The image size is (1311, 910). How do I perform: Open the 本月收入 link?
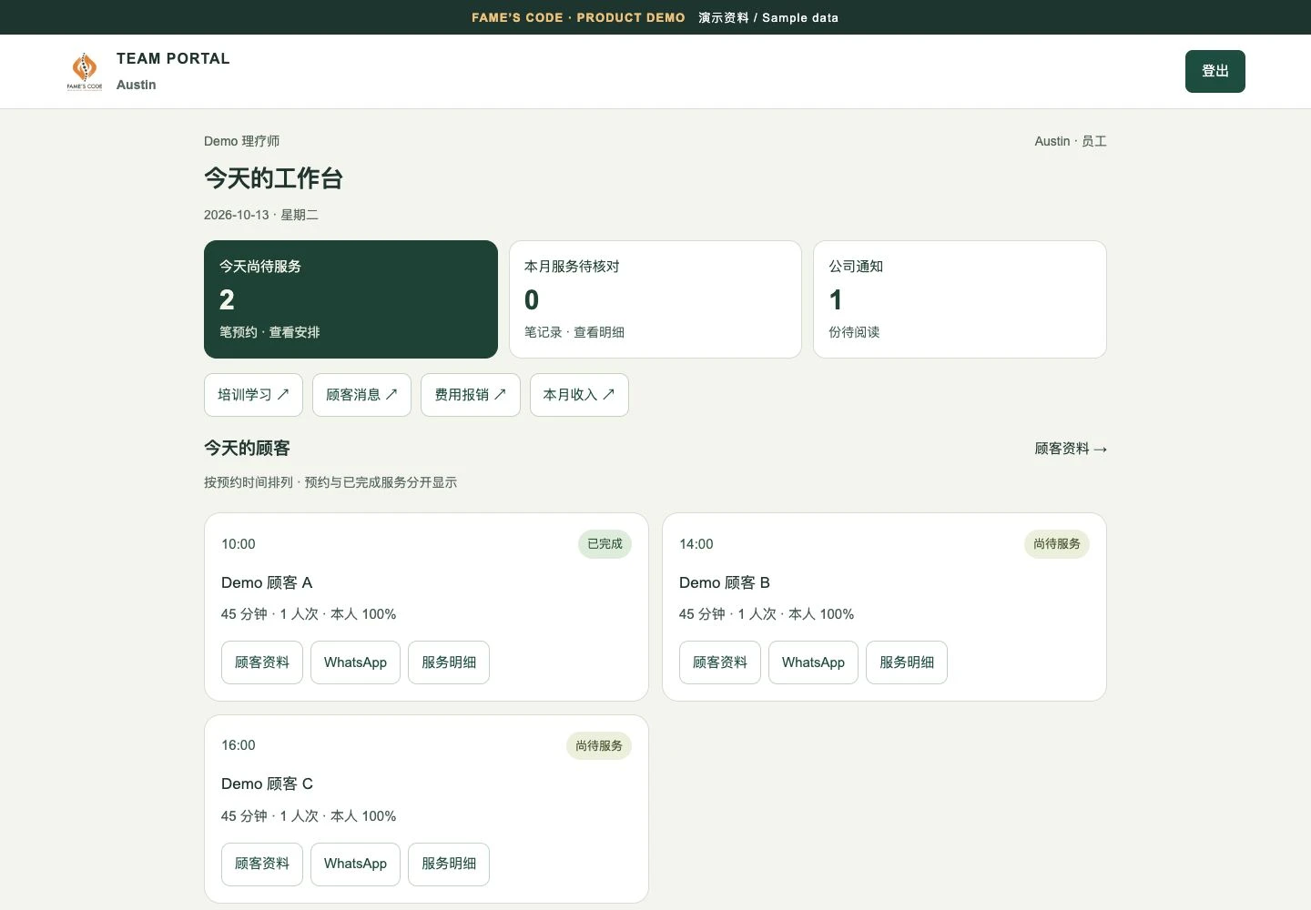coord(579,395)
